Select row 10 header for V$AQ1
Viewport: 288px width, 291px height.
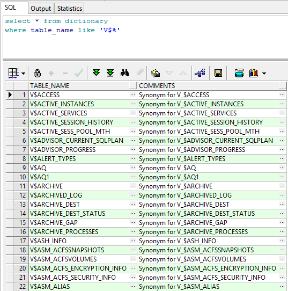pyautogui.click(x=20, y=177)
